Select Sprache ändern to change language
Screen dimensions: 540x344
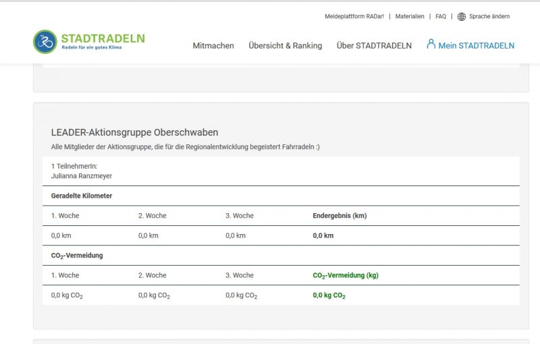tap(489, 17)
